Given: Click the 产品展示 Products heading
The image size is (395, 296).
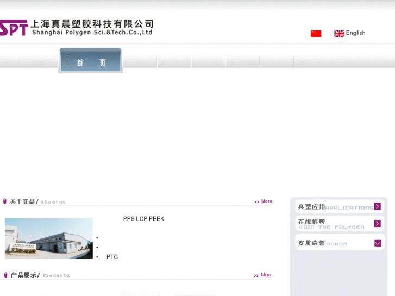Looking at the screenshot, I should tap(40, 275).
